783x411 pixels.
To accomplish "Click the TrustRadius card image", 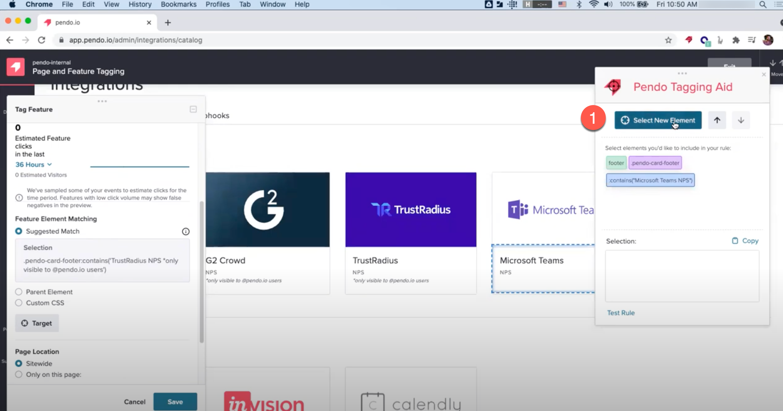I will (411, 210).
